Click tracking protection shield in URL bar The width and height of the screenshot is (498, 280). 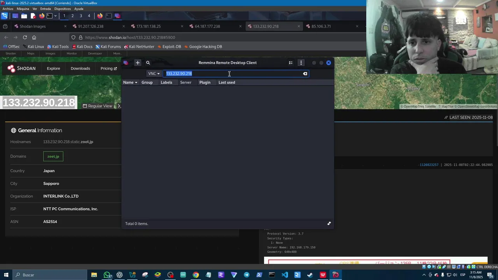point(73,37)
